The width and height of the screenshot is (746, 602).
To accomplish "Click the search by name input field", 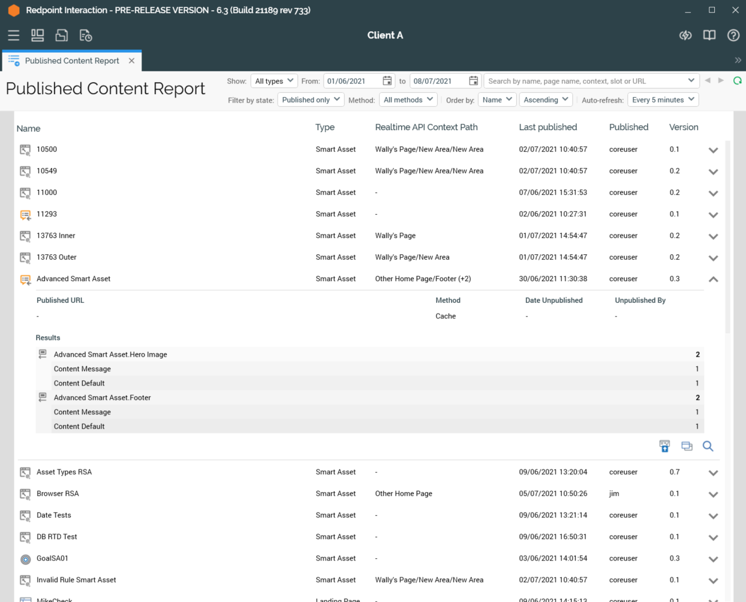I will (x=585, y=81).
